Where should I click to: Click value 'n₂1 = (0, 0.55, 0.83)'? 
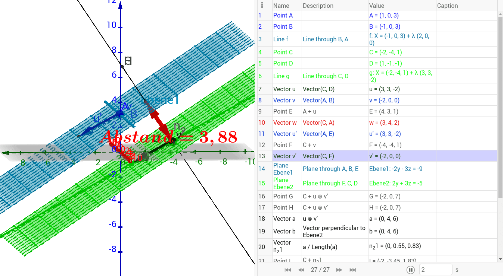395,246
